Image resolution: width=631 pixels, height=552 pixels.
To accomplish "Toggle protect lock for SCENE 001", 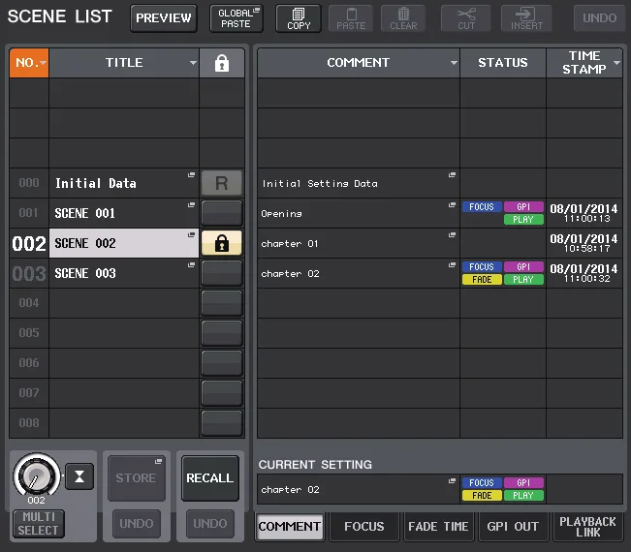I will pos(222,213).
